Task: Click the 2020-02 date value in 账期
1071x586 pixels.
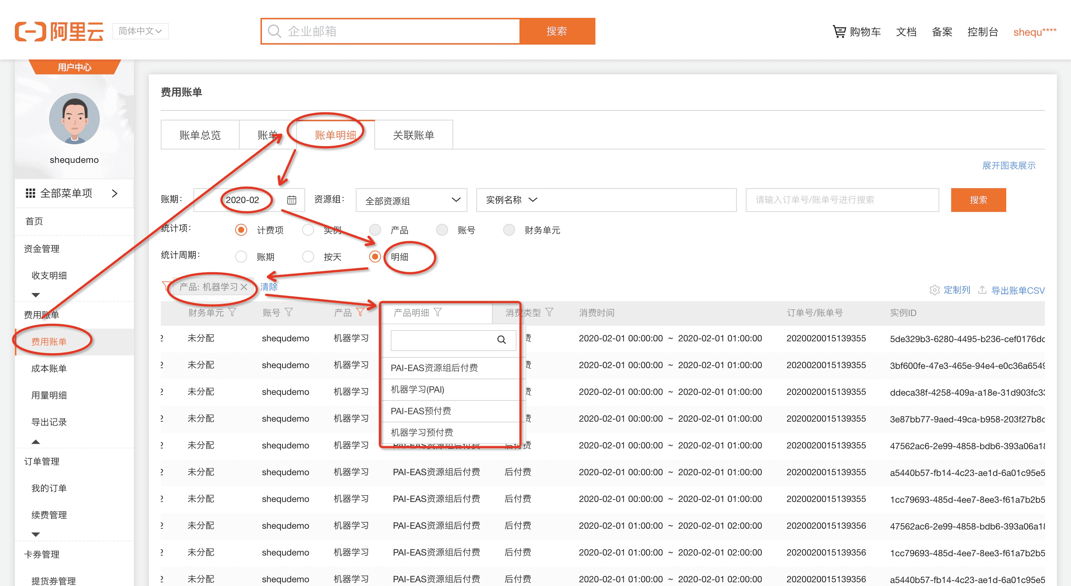Action: [242, 200]
